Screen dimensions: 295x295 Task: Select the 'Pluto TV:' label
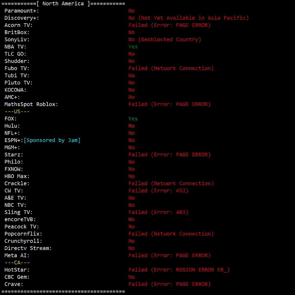18,83
